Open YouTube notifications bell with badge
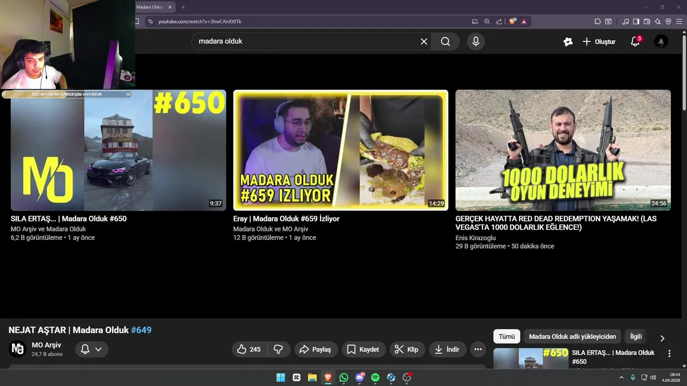Viewport: 687px width, 386px height. 635,41
